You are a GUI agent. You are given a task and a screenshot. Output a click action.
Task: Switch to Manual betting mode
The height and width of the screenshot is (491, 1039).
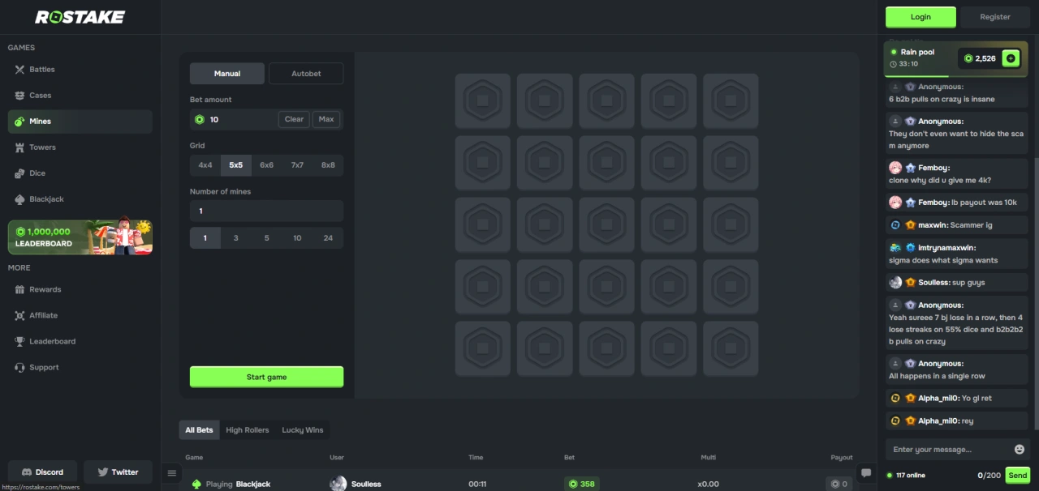227,74
